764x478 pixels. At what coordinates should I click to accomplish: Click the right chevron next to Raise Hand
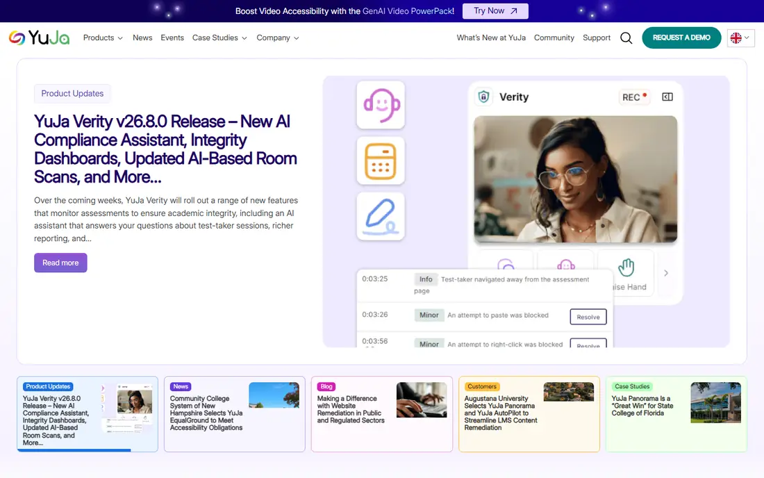[666, 273]
